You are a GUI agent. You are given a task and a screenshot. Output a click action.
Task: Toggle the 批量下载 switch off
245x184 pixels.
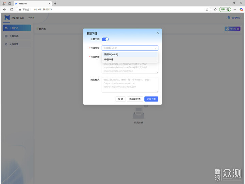click(x=105, y=39)
